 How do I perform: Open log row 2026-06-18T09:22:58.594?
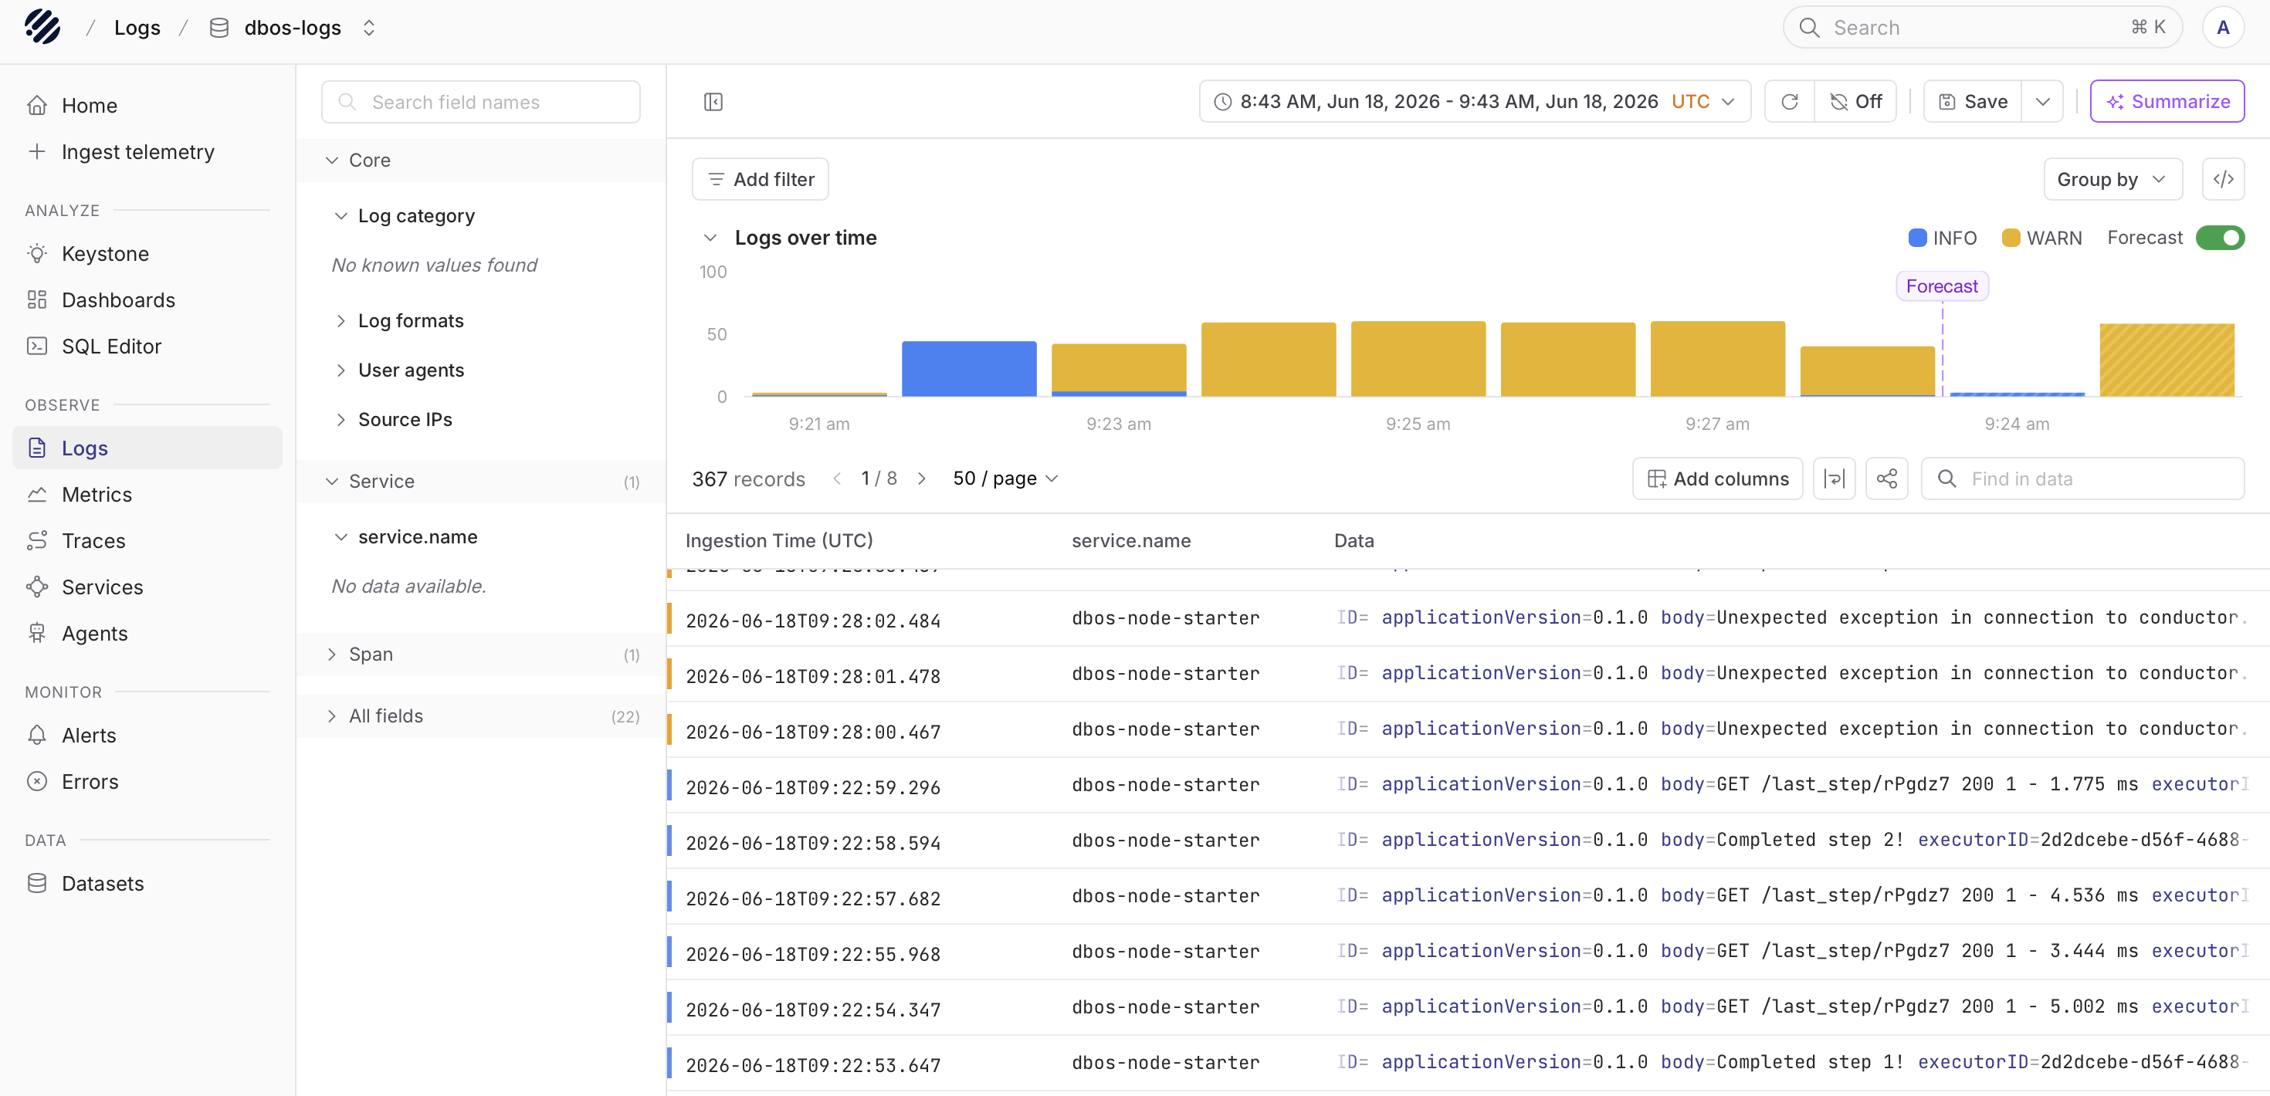(1467, 841)
